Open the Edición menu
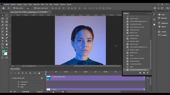The width and height of the screenshot is (170, 95). (x=13, y=4)
